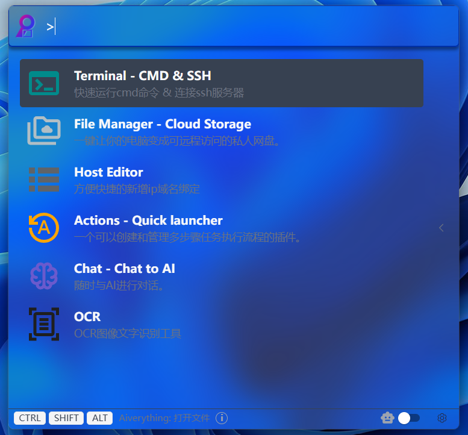Click the Host Editor list icon
Image resolution: width=468 pixels, height=435 pixels.
click(x=44, y=180)
